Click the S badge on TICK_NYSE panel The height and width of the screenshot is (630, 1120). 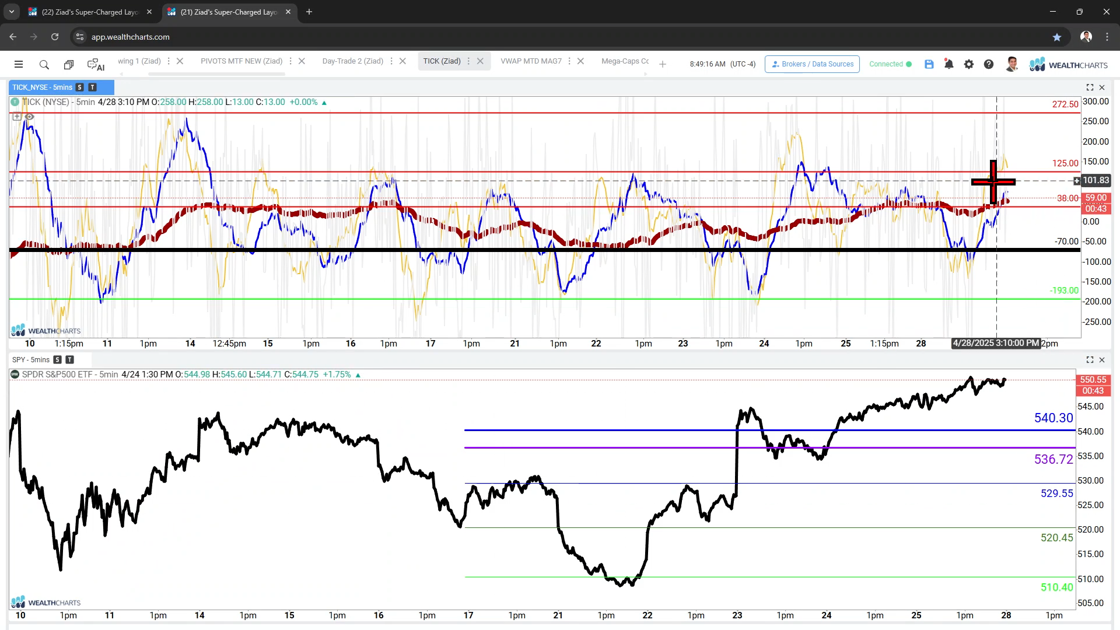[80, 87]
